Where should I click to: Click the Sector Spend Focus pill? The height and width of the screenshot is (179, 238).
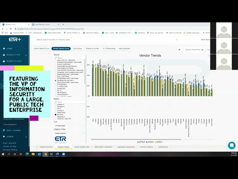point(41,48)
